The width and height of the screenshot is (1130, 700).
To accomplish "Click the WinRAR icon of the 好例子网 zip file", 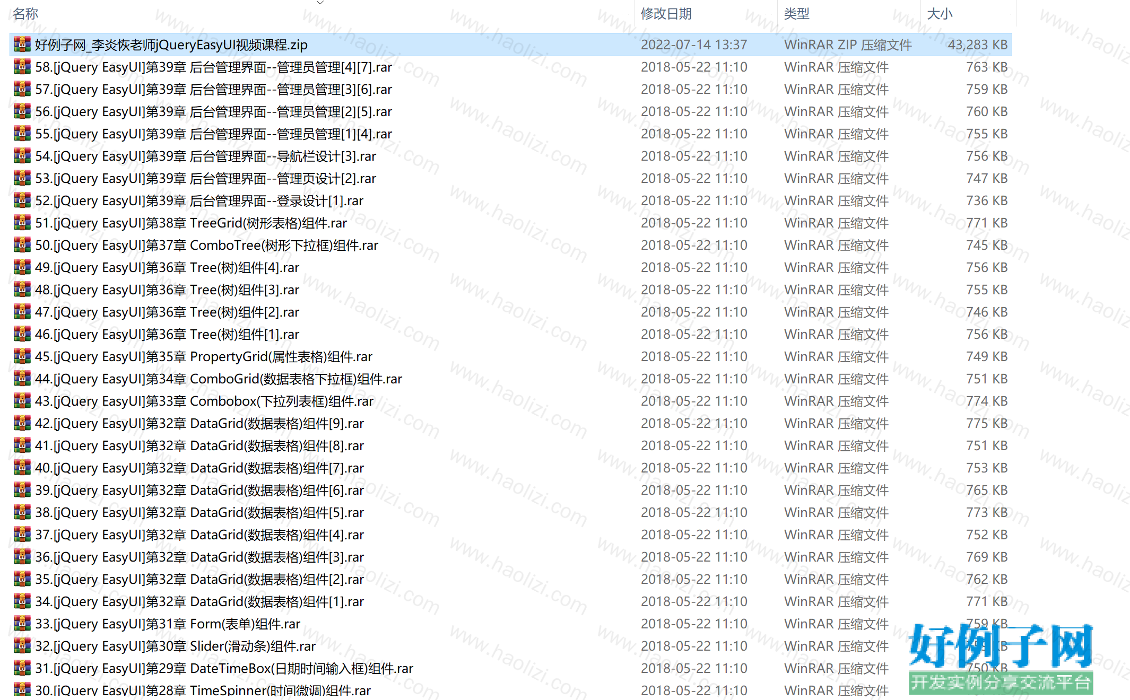I will click(x=22, y=45).
